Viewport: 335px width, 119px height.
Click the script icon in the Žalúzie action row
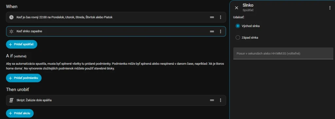[x=11, y=100]
